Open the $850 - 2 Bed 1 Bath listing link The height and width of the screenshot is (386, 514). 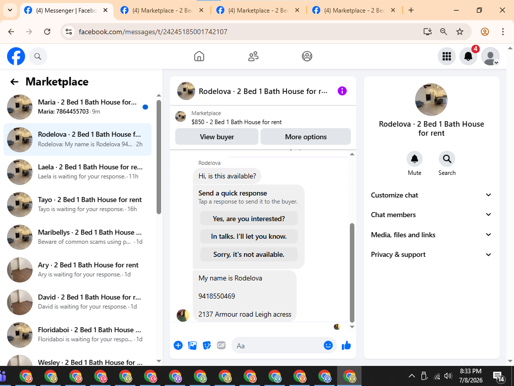pyautogui.click(x=236, y=122)
